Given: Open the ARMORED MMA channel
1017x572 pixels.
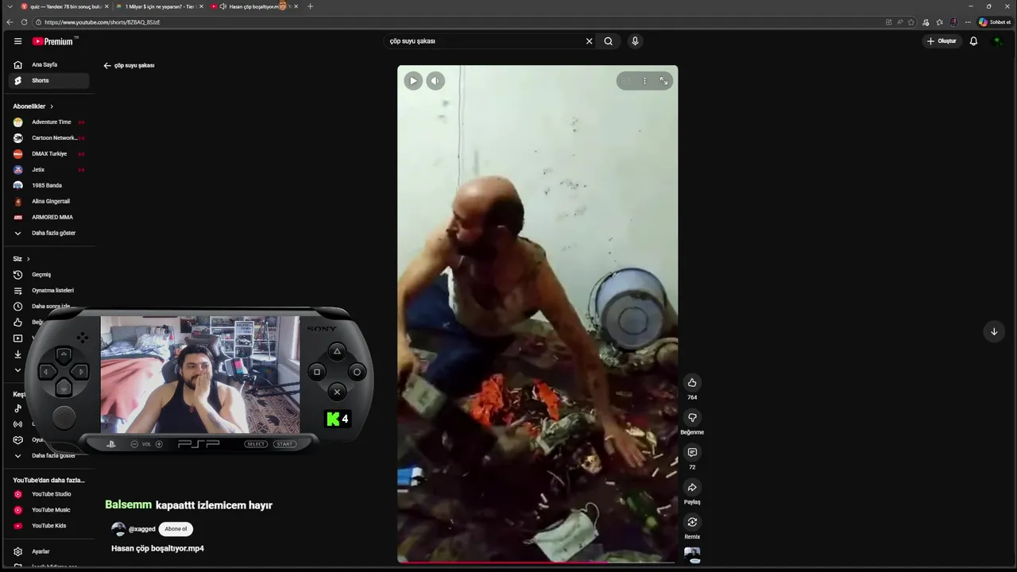Looking at the screenshot, I should pyautogui.click(x=49, y=218).
